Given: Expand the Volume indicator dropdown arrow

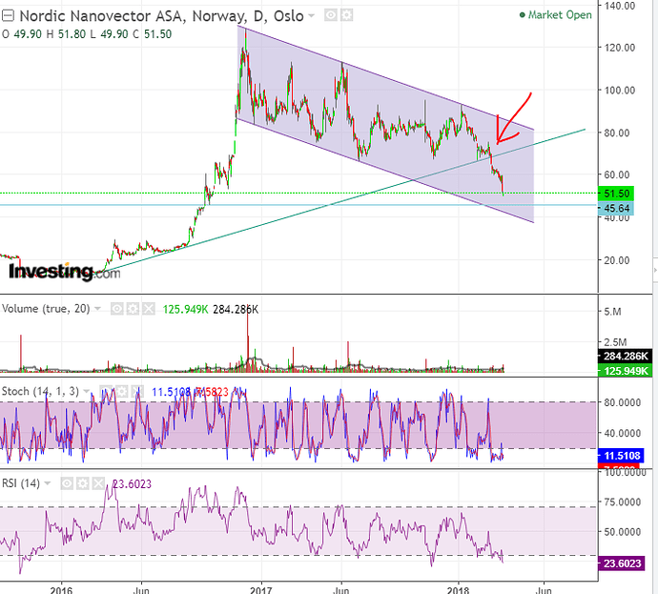Looking at the screenshot, I should pos(97,309).
